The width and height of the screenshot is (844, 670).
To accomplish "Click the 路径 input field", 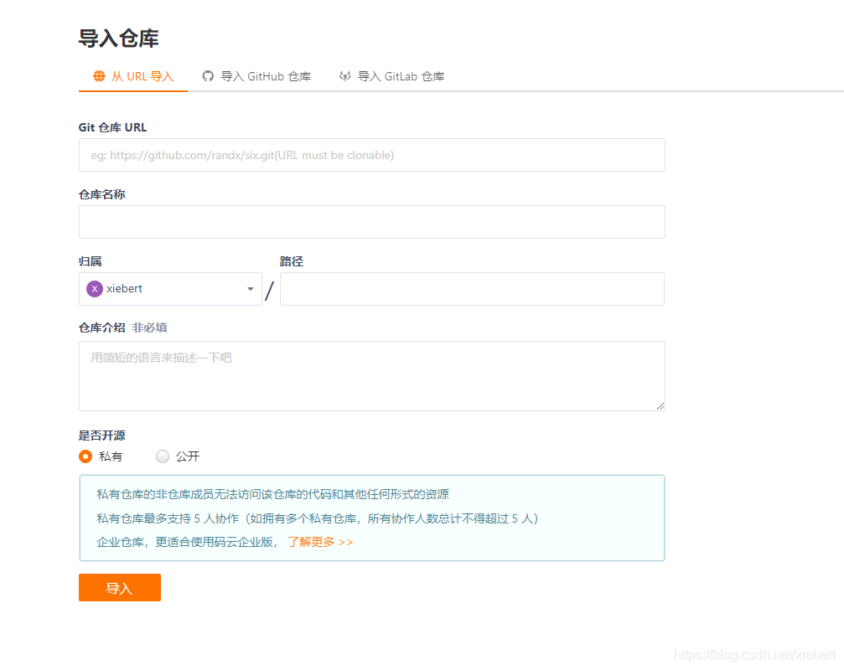I will (x=472, y=289).
